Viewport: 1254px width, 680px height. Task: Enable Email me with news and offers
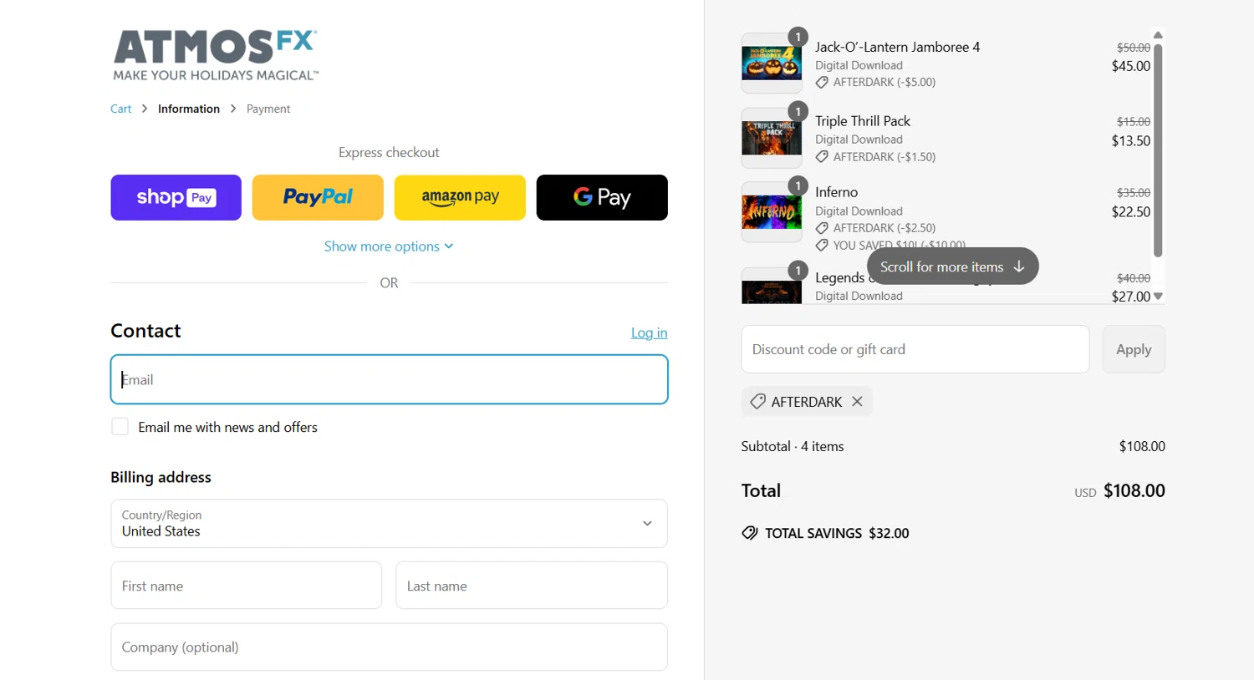(x=120, y=427)
